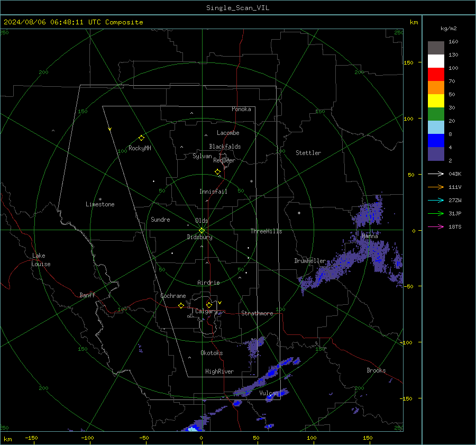The width and height of the screenshot is (476, 445).
Task: Click the Cochrane town label
Action: (x=173, y=296)
